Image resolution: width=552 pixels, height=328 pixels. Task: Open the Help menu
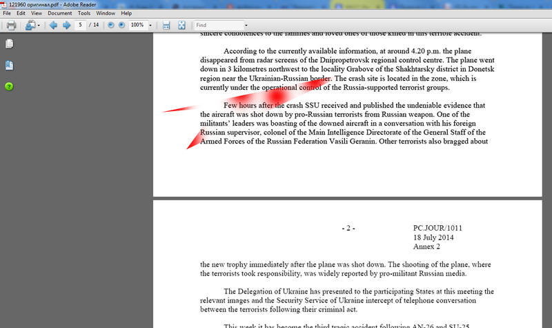pos(126,13)
